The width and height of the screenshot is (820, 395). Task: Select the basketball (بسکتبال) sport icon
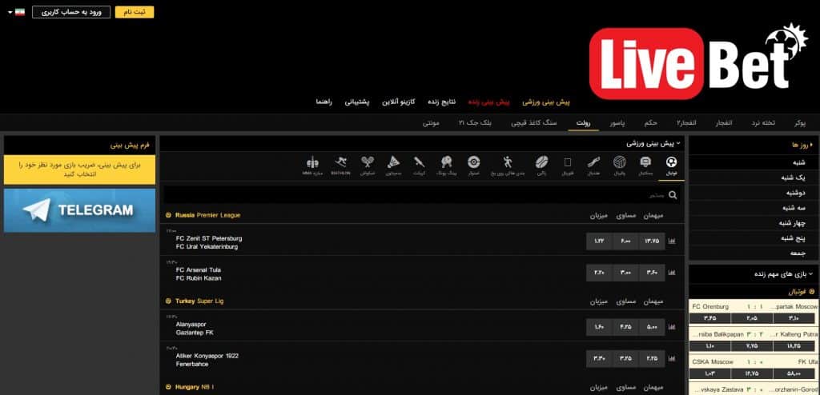[645, 162]
